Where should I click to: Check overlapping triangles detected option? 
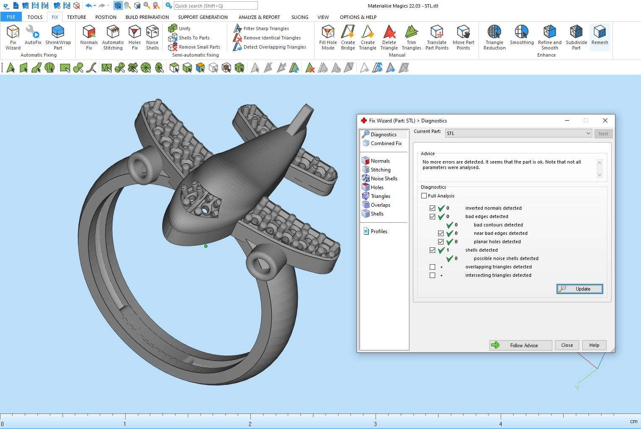pos(432,267)
